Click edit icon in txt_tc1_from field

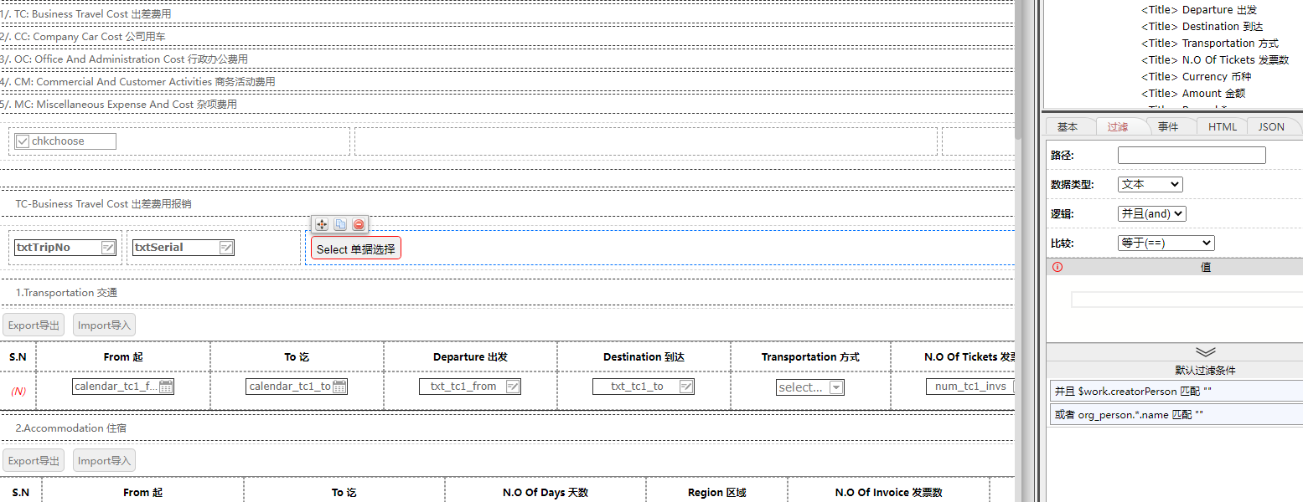pyautogui.click(x=513, y=387)
